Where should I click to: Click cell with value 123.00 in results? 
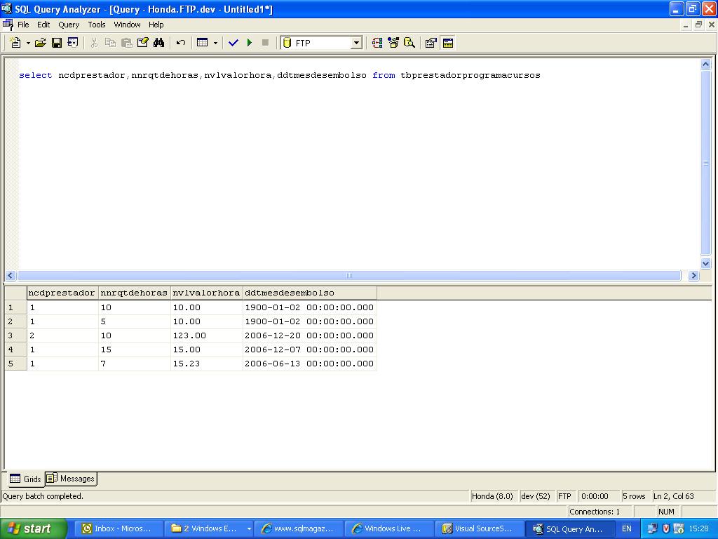(x=189, y=335)
